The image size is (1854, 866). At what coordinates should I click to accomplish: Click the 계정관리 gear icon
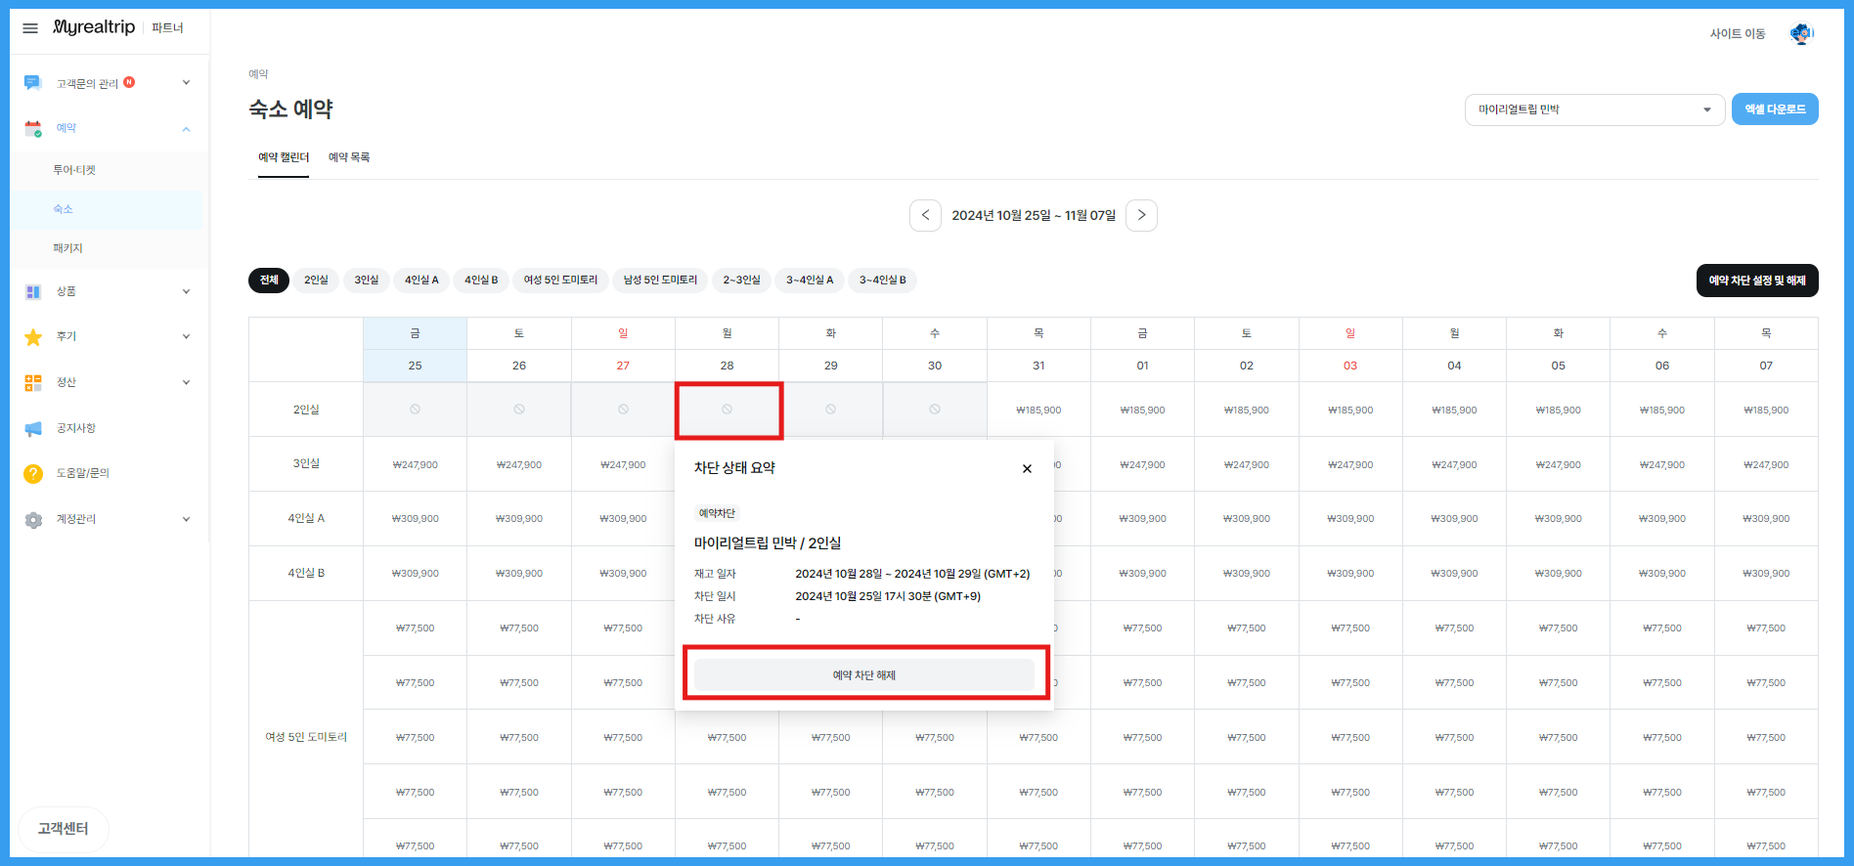33,520
